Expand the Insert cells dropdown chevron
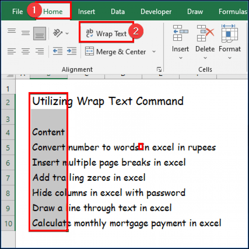 click(x=181, y=58)
